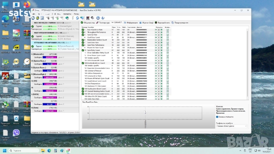Open the Information tab
274x154 pixels.
click(x=131, y=23)
